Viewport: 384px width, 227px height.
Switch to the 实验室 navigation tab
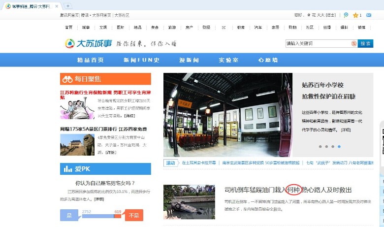click(228, 60)
